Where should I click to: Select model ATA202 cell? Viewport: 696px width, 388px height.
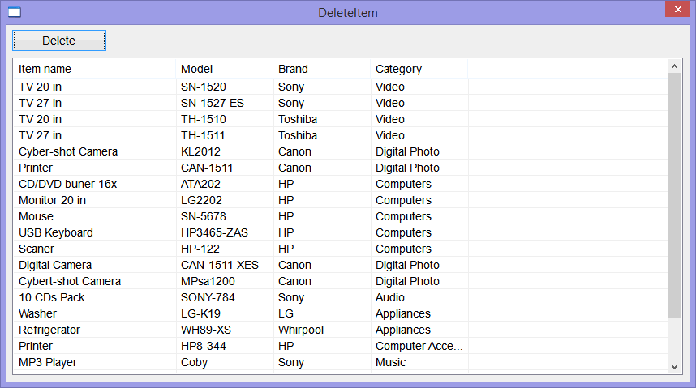tap(200, 184)
